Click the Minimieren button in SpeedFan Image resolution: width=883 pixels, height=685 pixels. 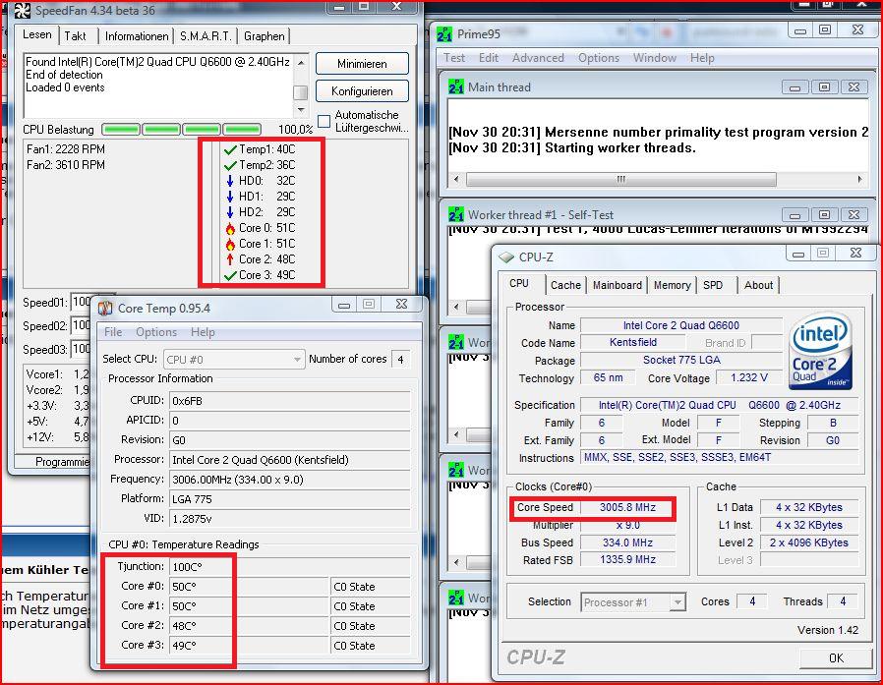tap(362, 64)
